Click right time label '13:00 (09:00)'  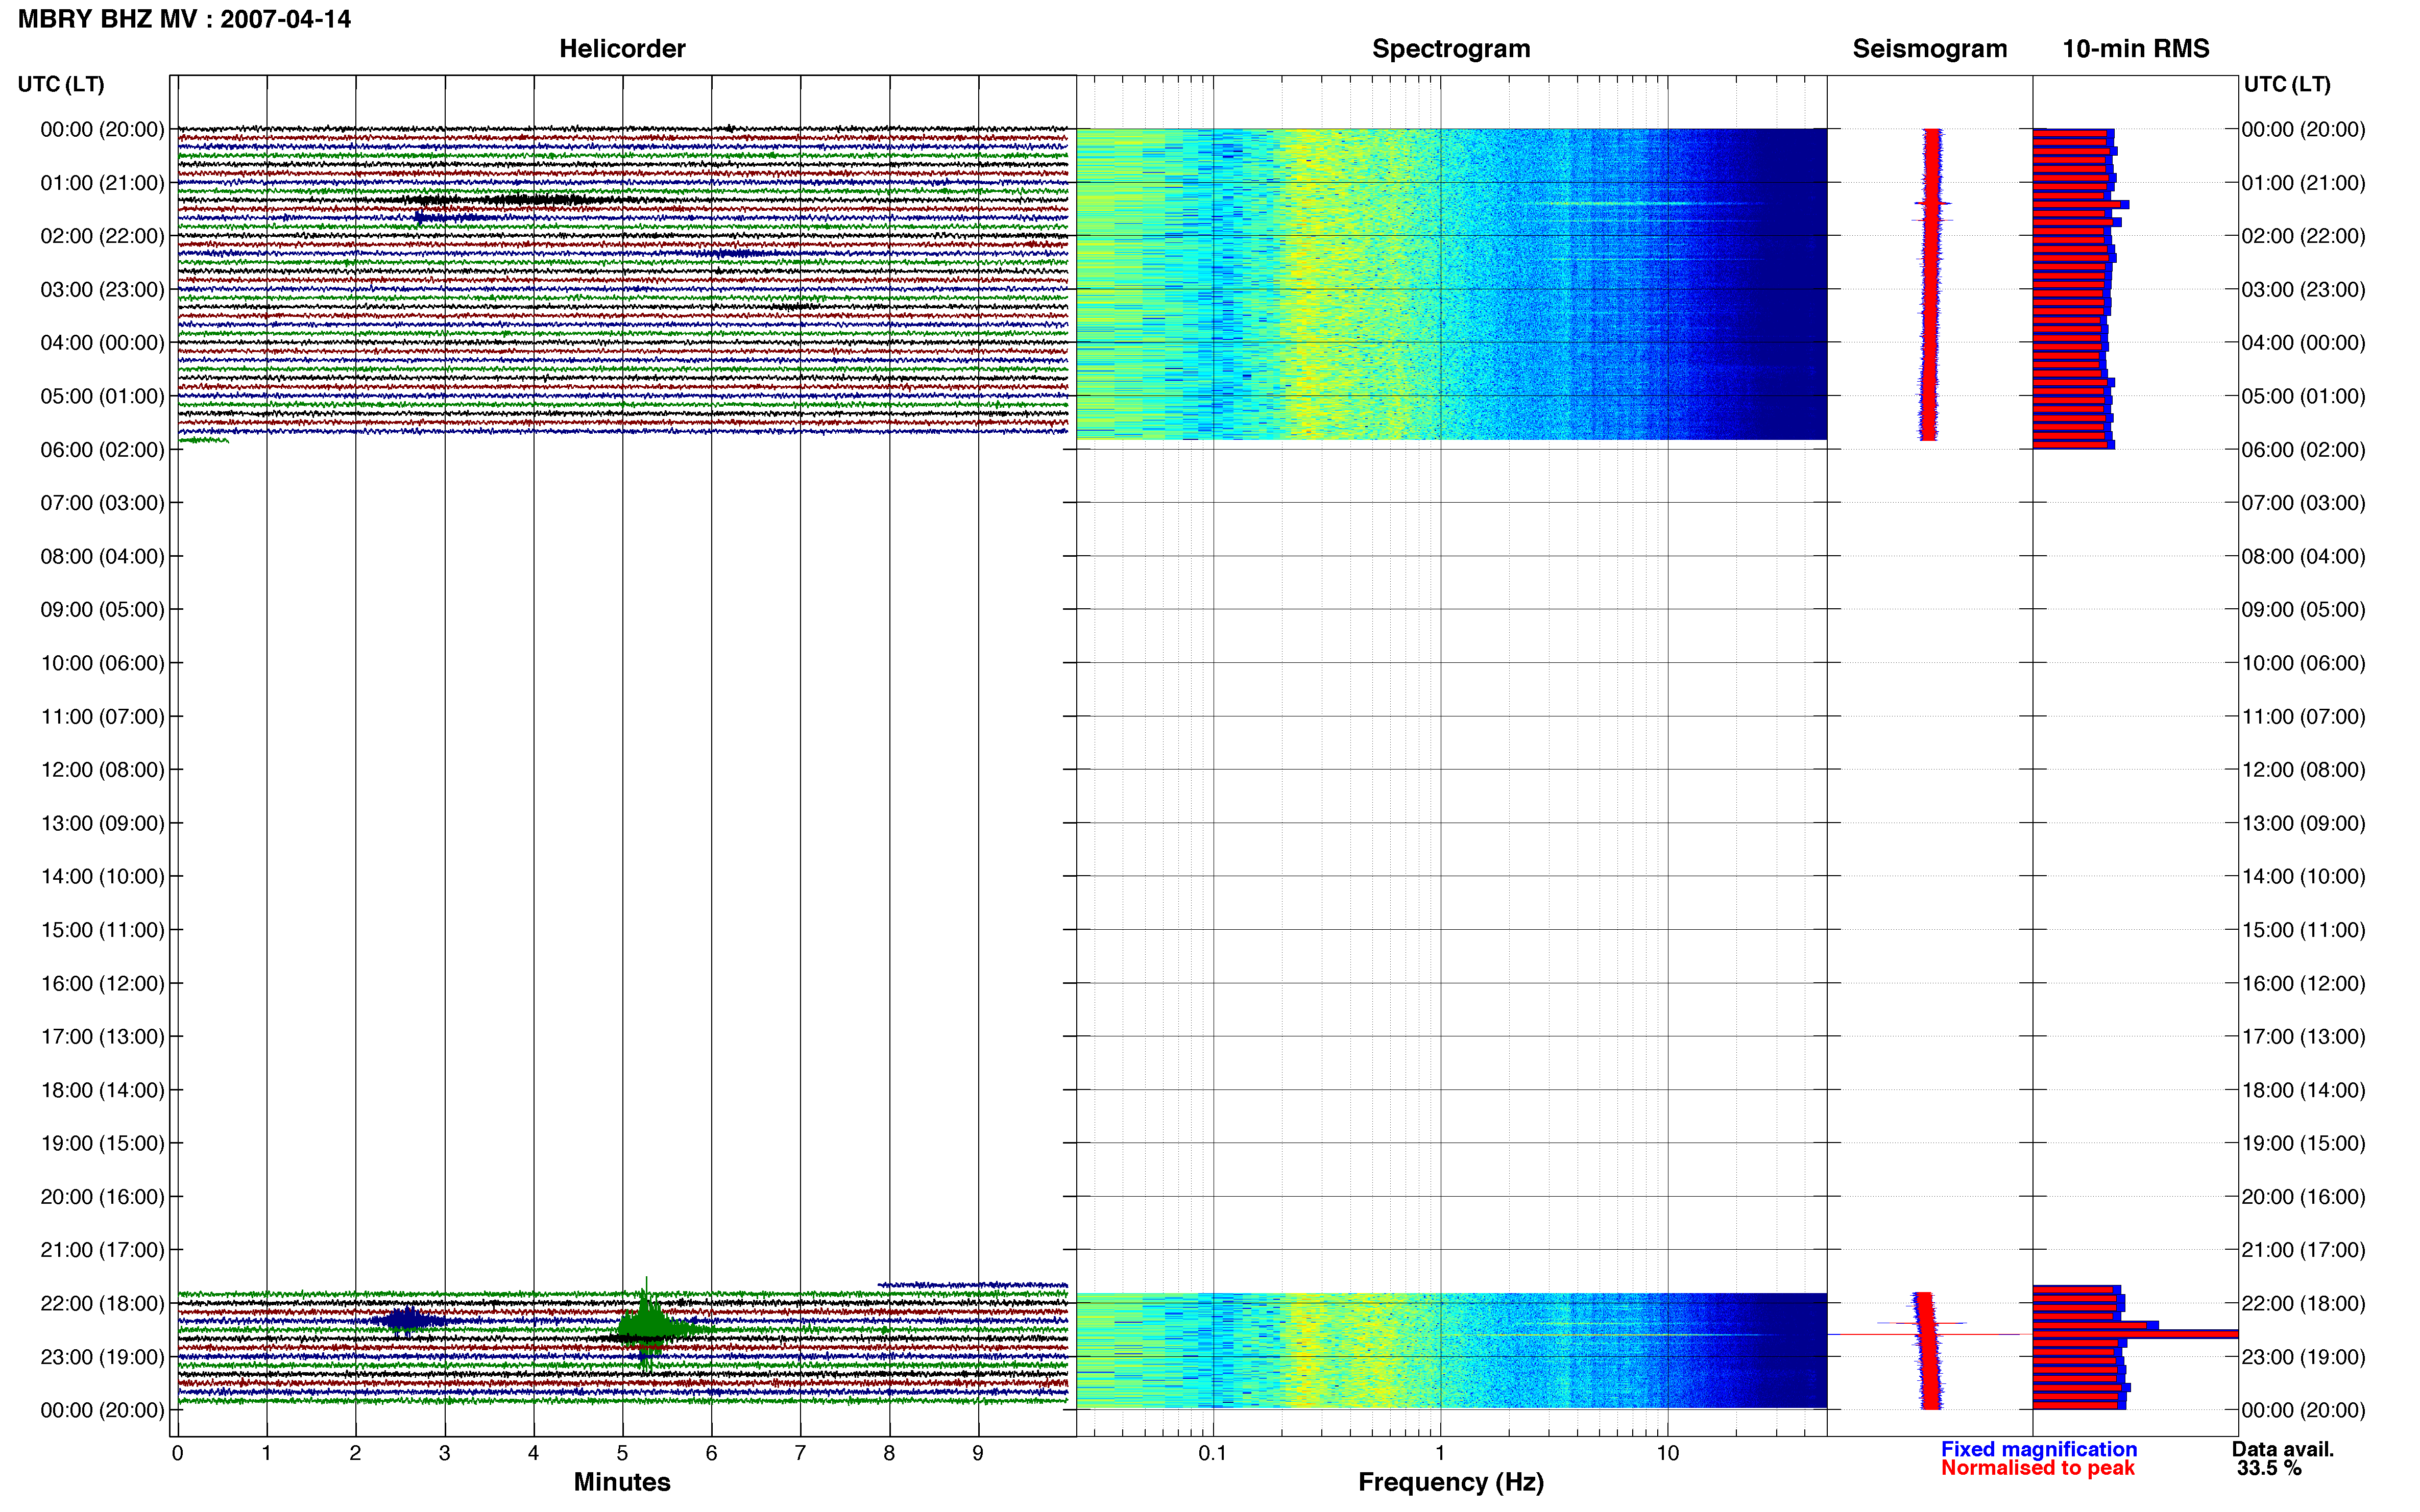coord(2303,823)
